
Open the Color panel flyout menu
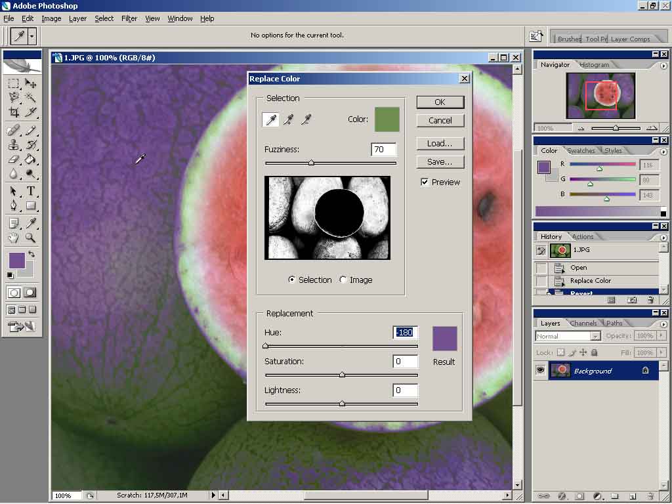(x=663, y=152)
